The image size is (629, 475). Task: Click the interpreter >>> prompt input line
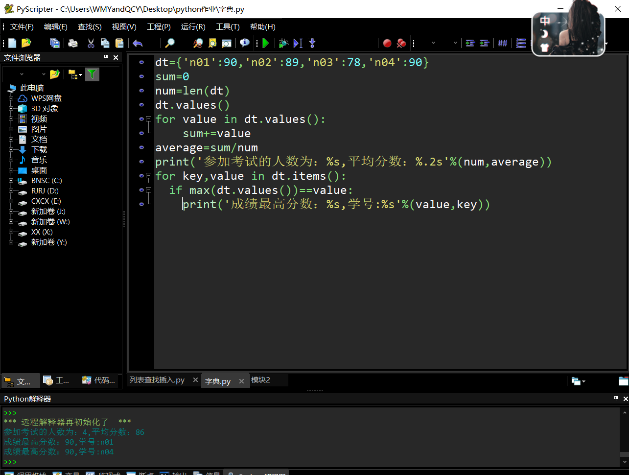point(311,462)
